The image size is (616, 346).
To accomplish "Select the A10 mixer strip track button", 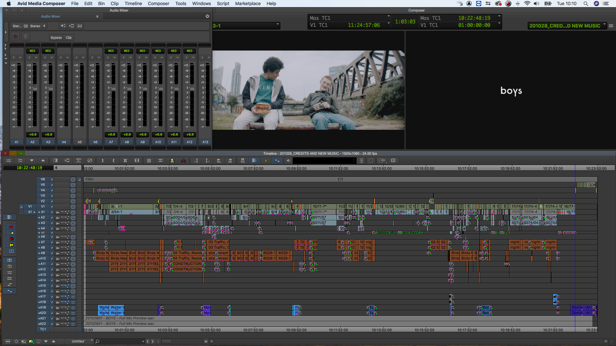I will click(158, 142).
